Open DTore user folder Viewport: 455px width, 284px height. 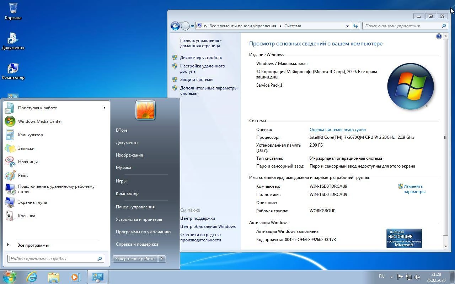pyautogui.click(x=122, y=130)
